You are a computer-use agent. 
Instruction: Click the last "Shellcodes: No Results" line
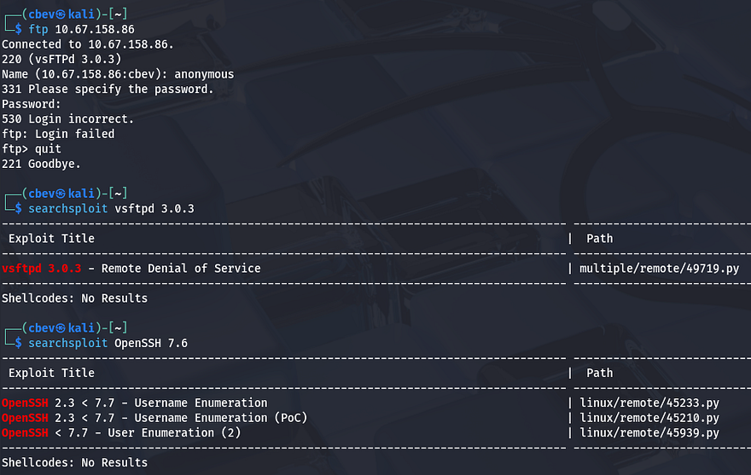(x=74, y=462)
